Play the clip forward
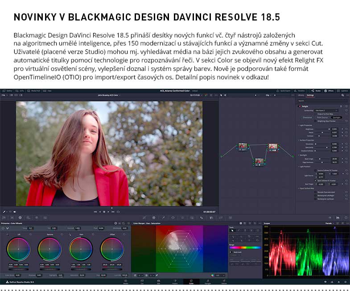Image resolution: width=350 pixels, height=291 pixels. tap(108, 212)
